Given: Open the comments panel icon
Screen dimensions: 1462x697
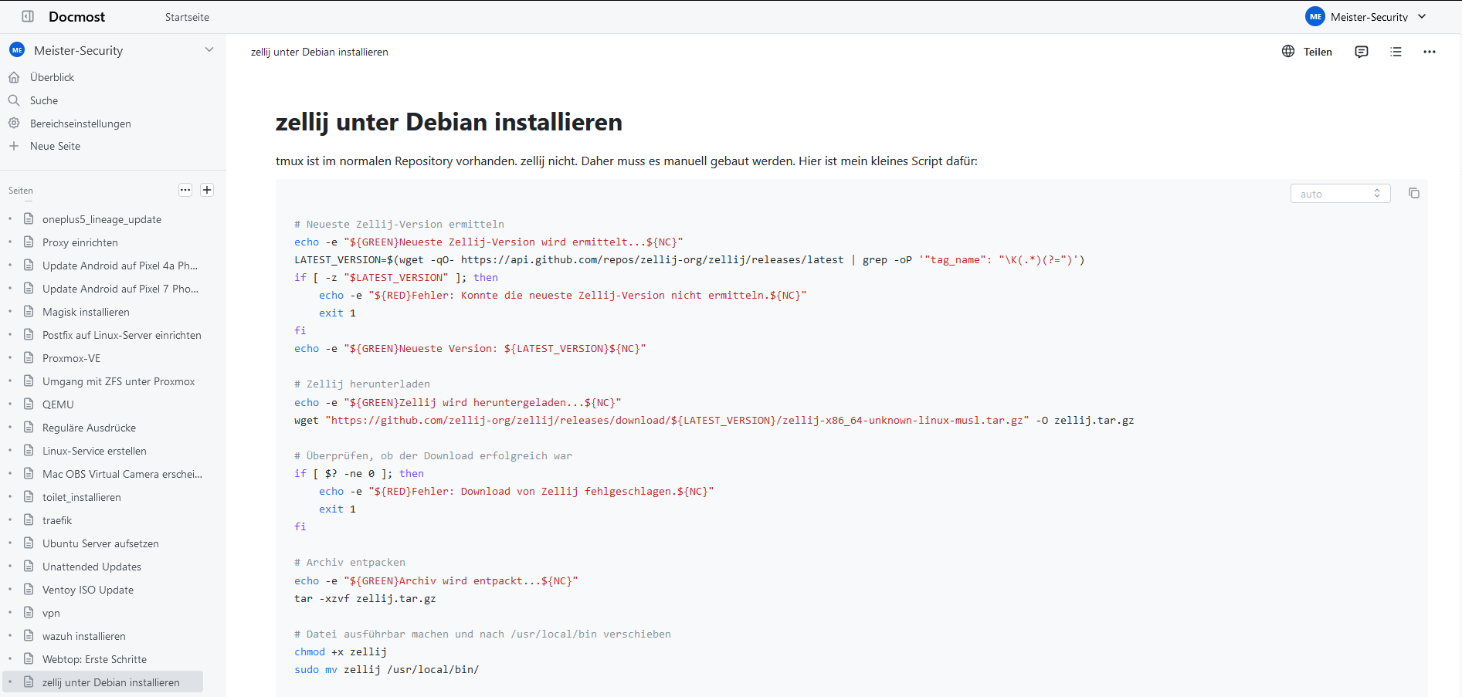Looking at the screenshot, I should 1361,51.
